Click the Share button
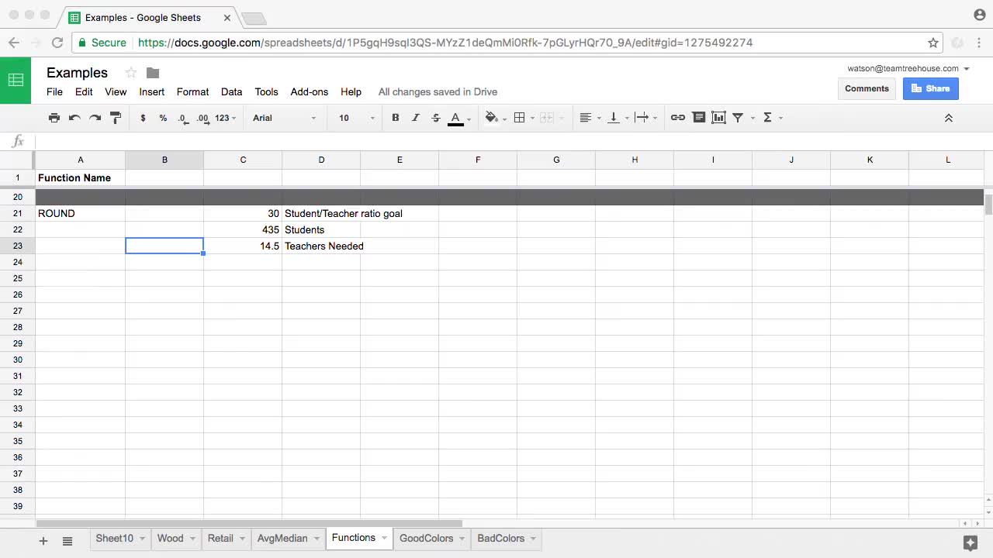 (x=930, y=88)
